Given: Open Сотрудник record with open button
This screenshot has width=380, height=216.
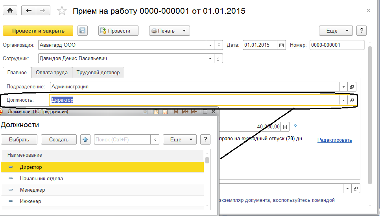Looking at the screenshot, I should [218, 59].
